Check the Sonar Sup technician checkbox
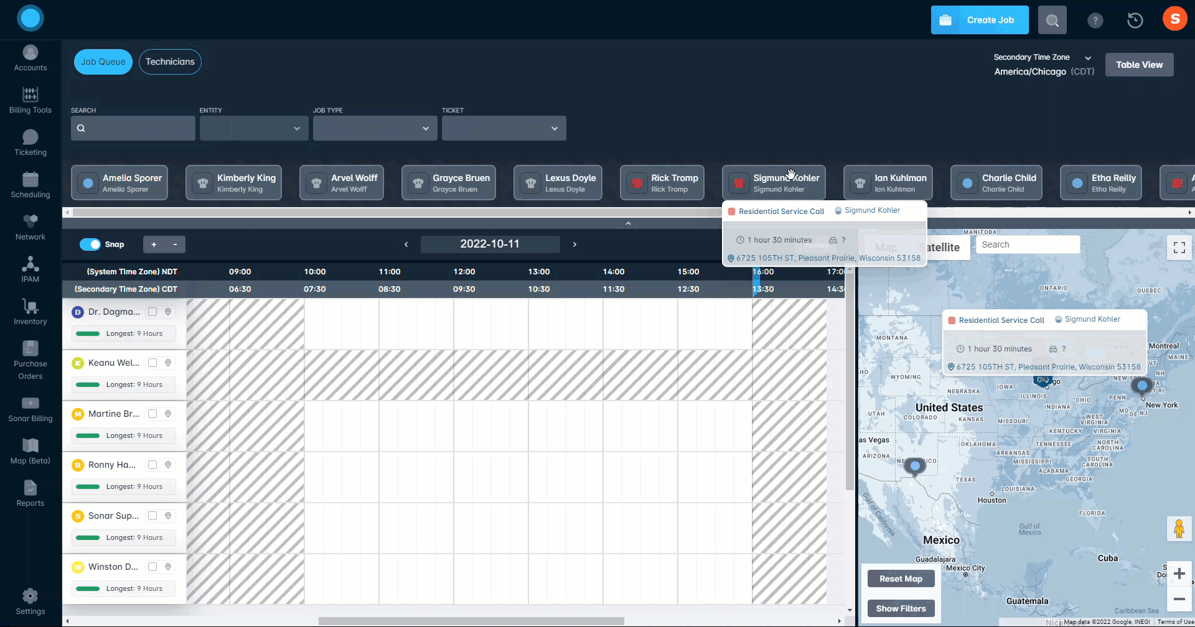The width and height of the screenshot is (1195, 627). [x=152, y=516]
